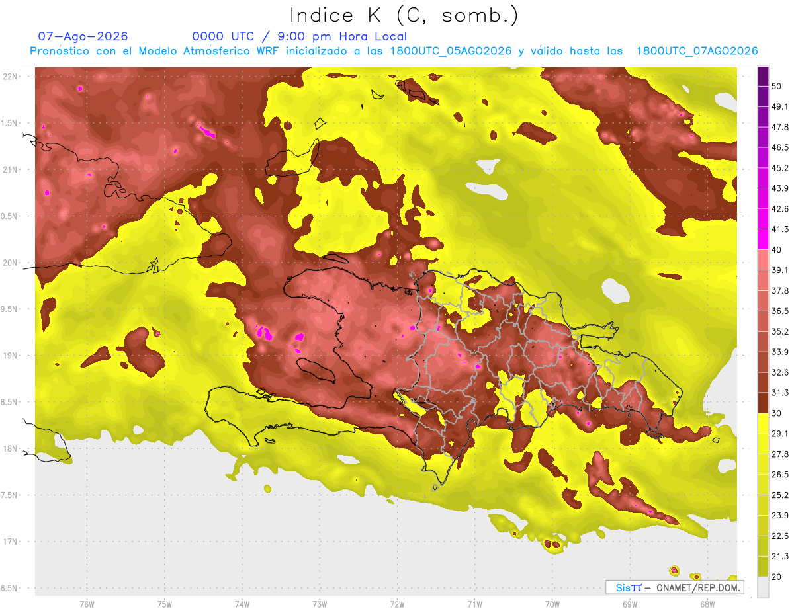Pick the dark purple swatch above 50
Image resolution: width=794 pixels, height=613 pixels.
763,77
